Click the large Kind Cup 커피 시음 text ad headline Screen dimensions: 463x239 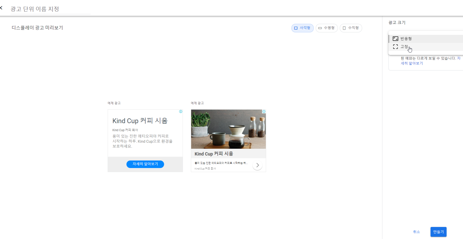click(x=140, y=121)
